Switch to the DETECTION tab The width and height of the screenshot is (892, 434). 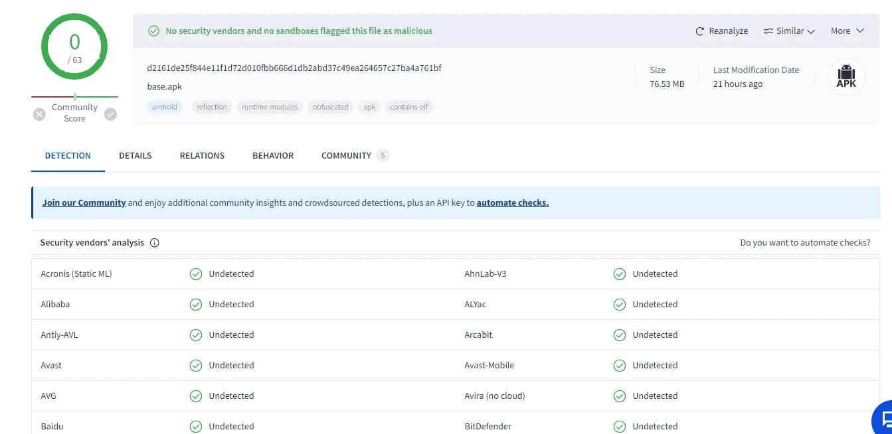click(68, 156)
